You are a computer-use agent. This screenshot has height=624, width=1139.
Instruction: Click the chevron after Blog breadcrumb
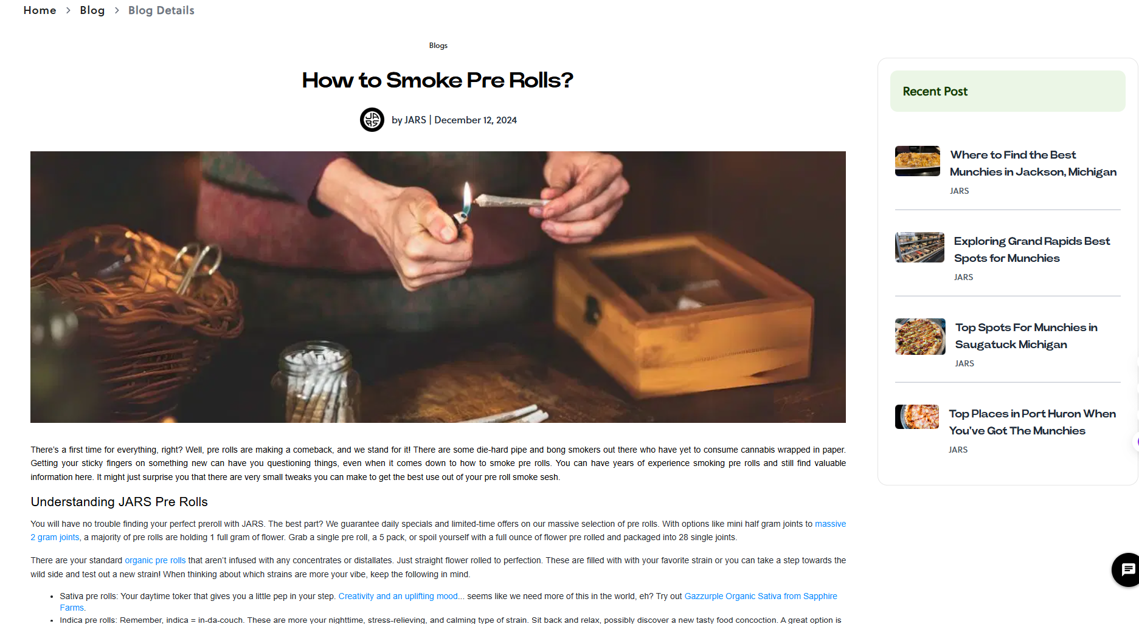point(117,10)
